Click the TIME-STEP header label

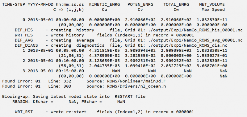(14, 5)
